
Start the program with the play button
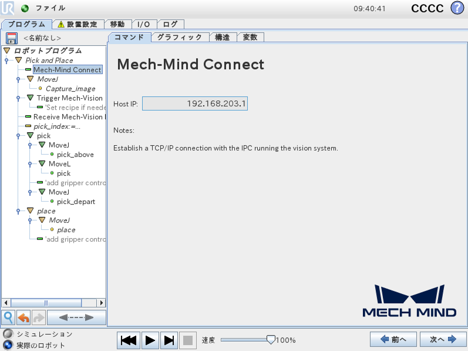point(150,340)
